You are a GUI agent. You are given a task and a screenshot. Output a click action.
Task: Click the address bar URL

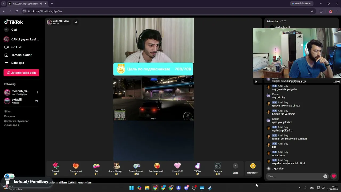pos(45,11)
